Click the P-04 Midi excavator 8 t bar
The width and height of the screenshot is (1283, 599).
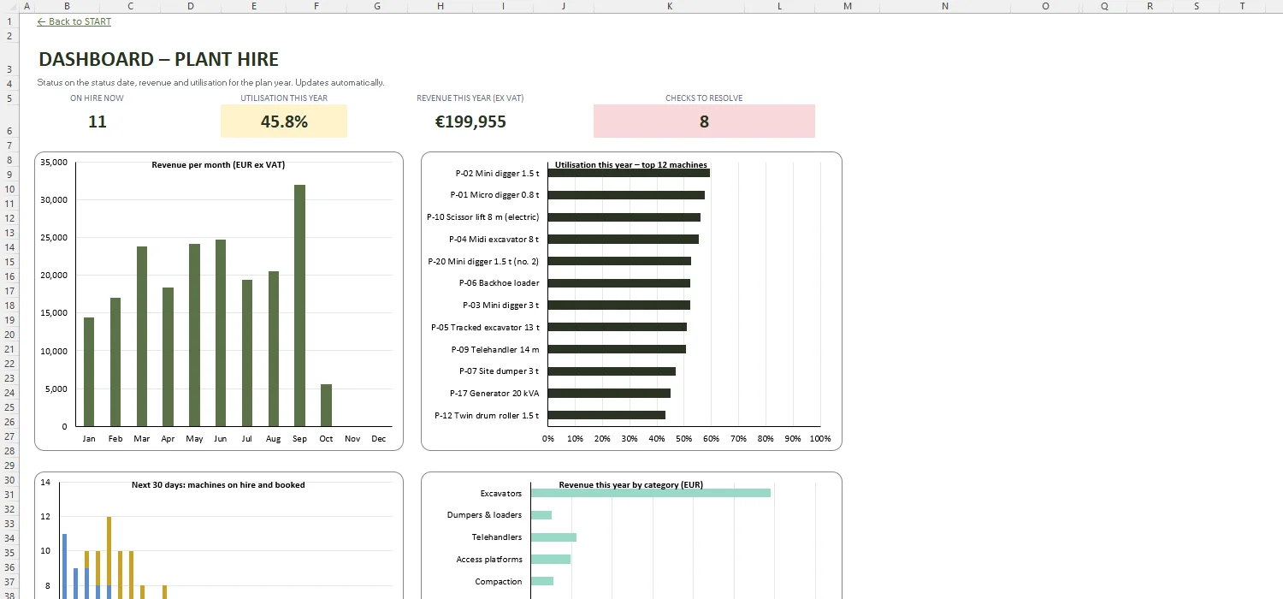click(624, 239)
